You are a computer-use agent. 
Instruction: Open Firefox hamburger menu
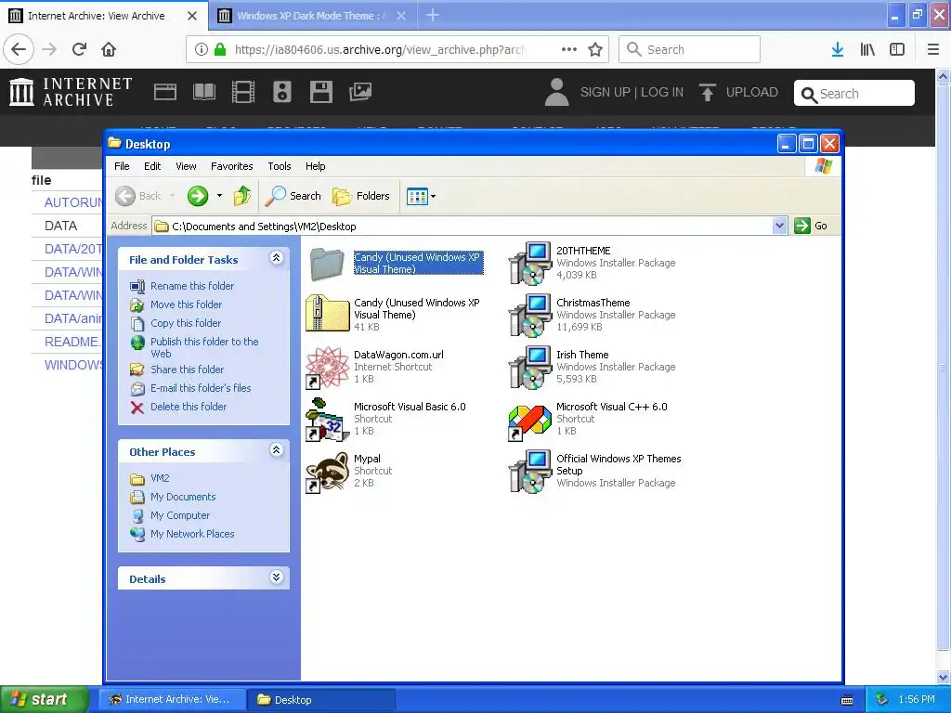[932, 49]
